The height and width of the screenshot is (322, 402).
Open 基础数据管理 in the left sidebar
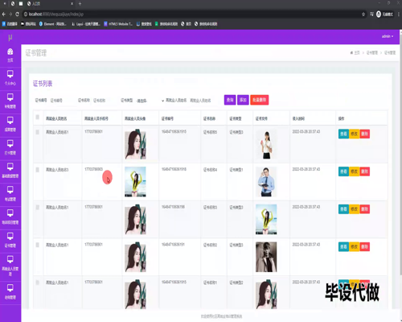click(10, 171)
